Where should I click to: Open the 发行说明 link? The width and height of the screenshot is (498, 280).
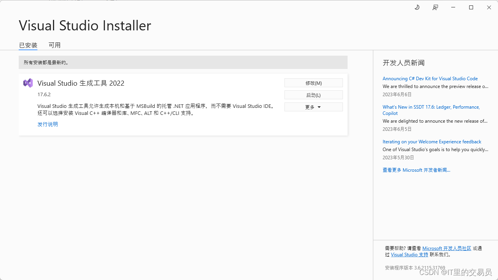click(x=48, y=124)
